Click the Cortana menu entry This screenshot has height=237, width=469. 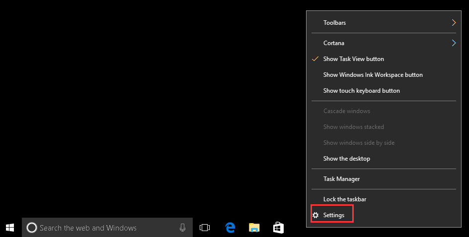pos(333,43)
